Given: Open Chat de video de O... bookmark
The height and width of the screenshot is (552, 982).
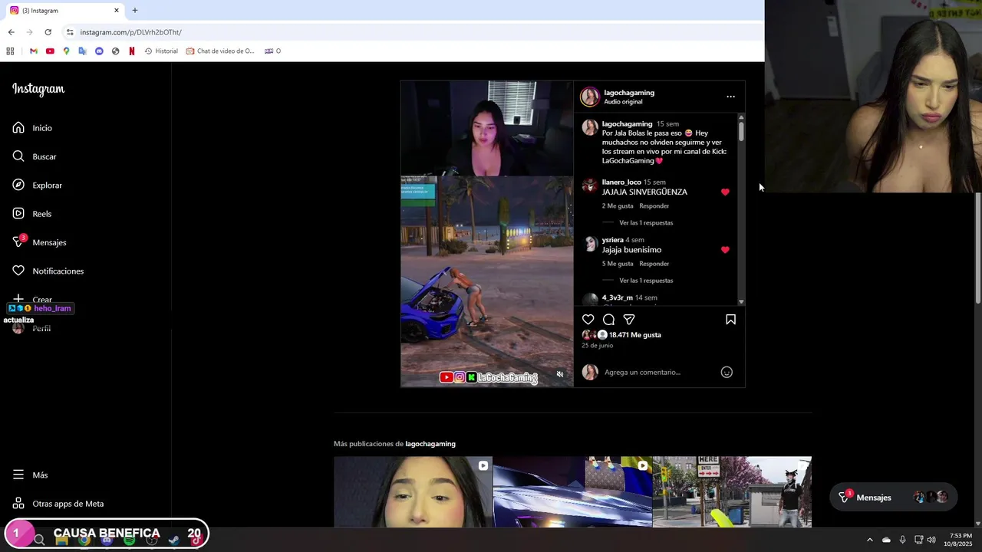Looking at the screenshot, I should click(x=220, y=51).
